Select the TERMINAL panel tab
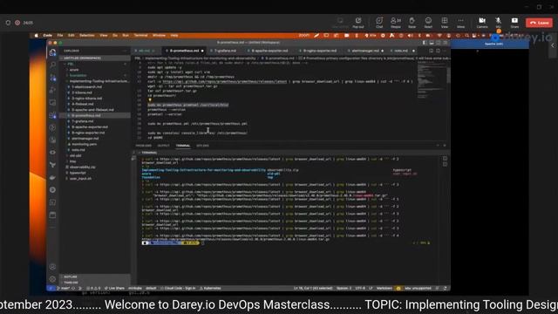 point(183,146)
